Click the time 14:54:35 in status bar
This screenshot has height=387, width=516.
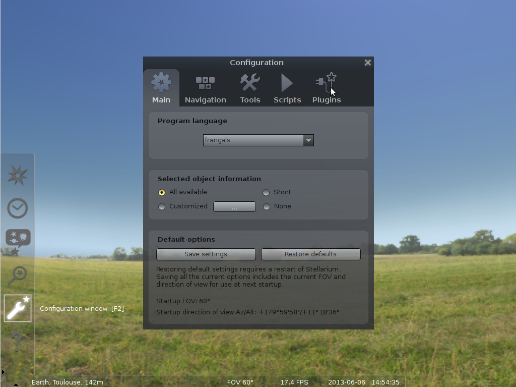pos(385,382)
